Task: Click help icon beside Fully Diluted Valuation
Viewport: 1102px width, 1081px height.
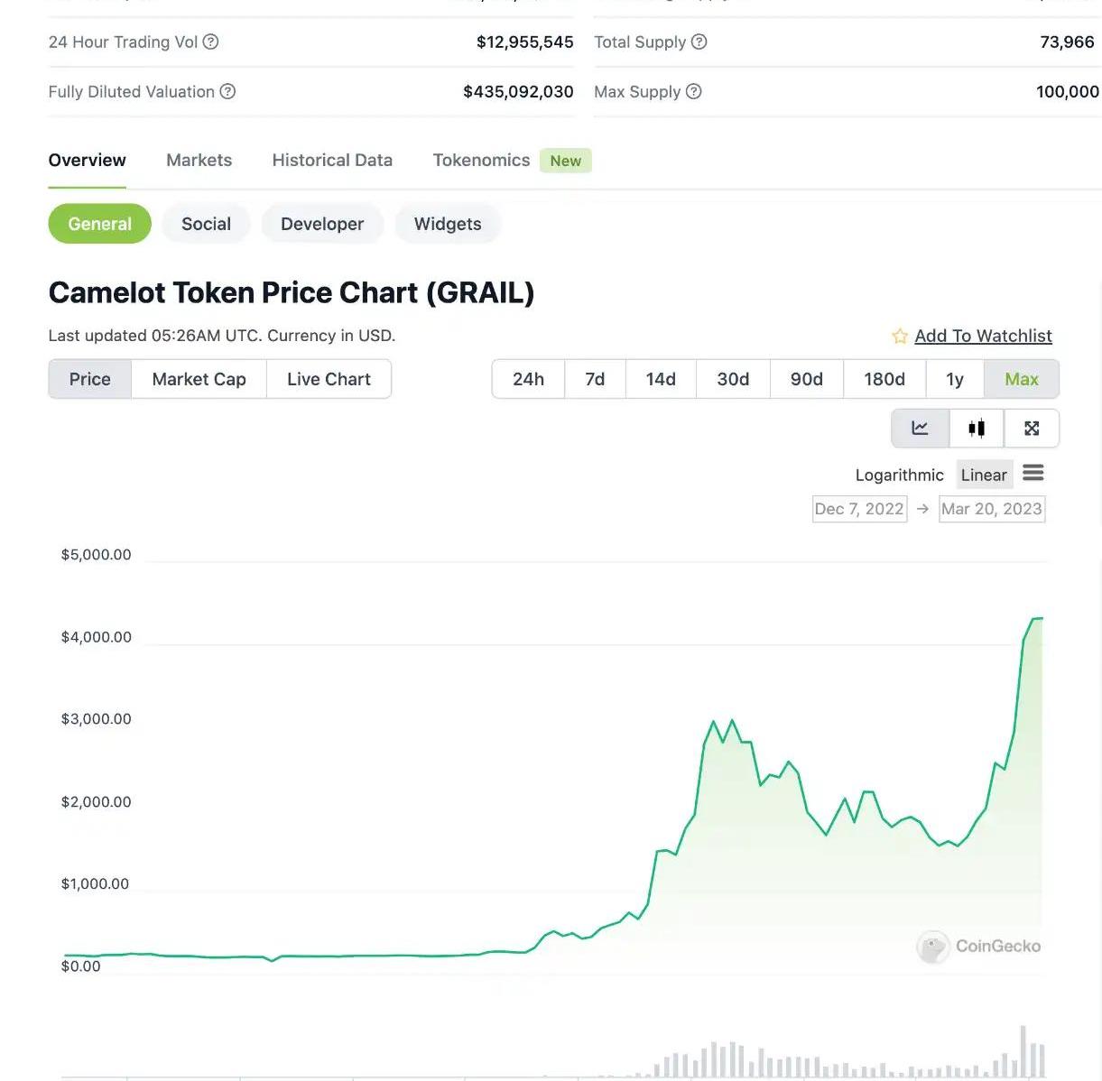Action: 228,91
